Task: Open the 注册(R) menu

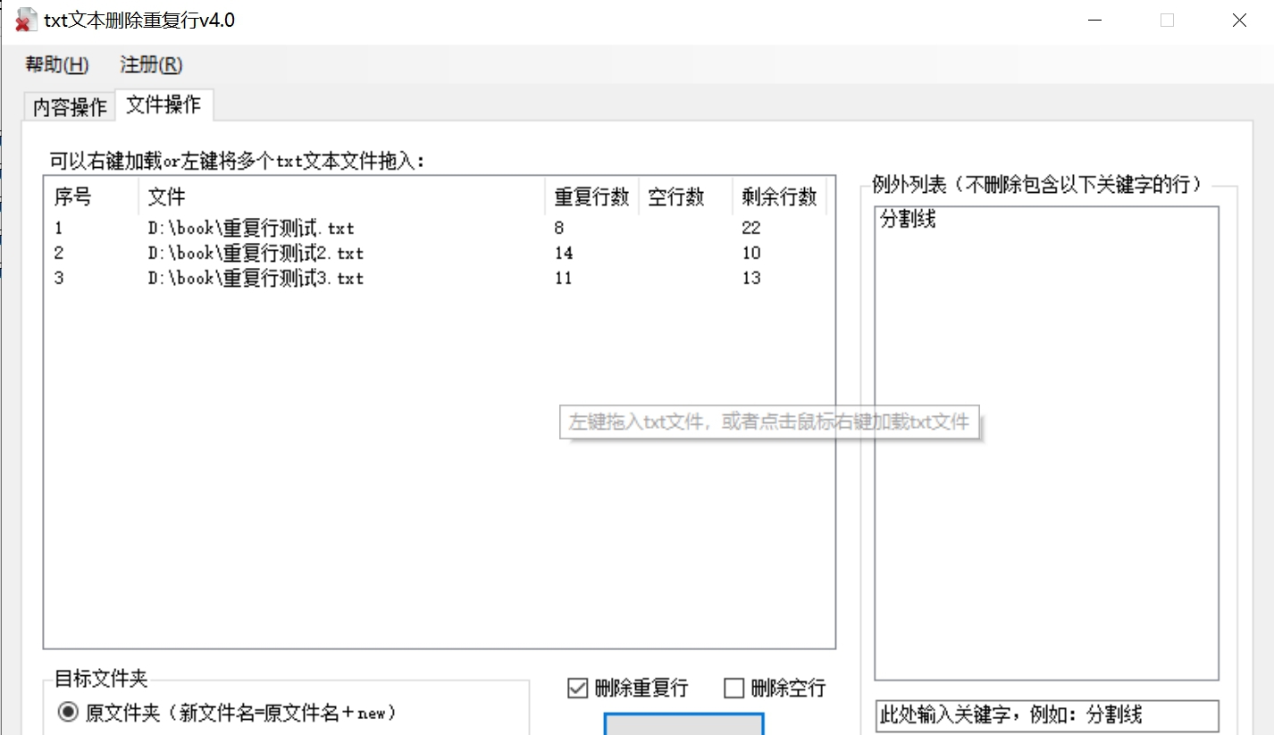Action: (148, 64)
